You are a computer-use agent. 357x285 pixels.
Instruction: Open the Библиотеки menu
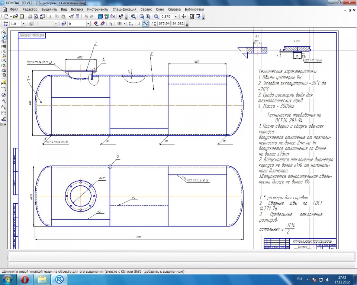tap(194, 9)
